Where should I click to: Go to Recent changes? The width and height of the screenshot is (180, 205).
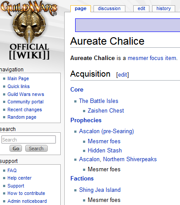[x=24, y=110]
